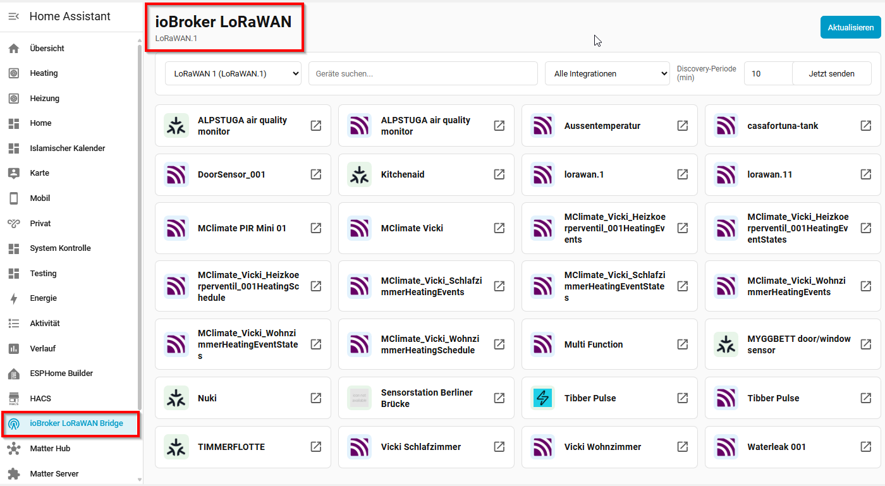Screen dimensions: 885x486
Task: Select MClimate_Vicki_SchlafzimmerHeatingEvents device name
Action: (432, 286)
